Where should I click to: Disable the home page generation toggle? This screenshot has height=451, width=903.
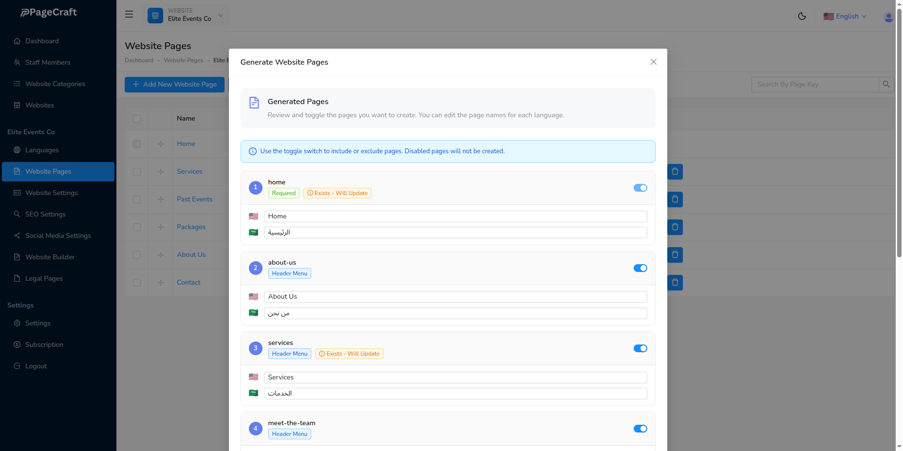pos(640,188)
